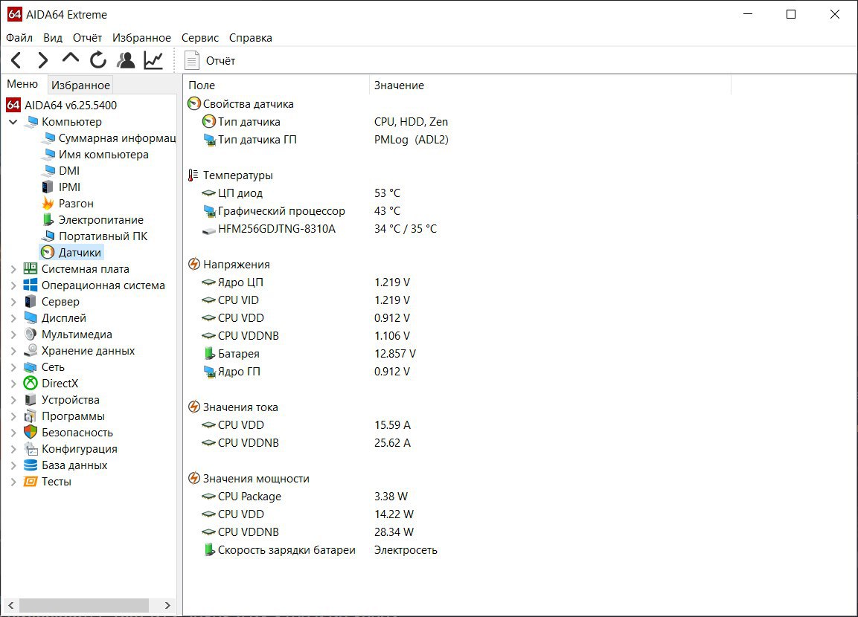Click the DirectX Xbox icon

(x=31, y=384)
